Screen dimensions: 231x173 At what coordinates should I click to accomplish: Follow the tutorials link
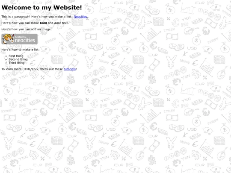[70, 69]
